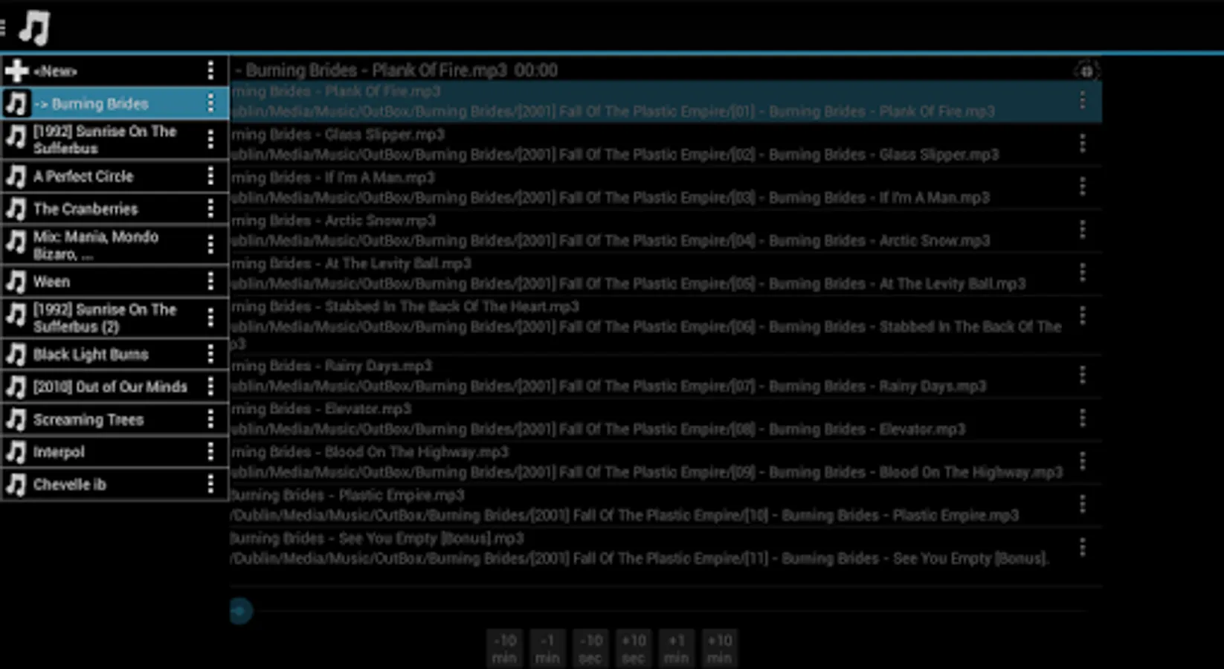Jump forward with the +10 sec button

pos(634,649)
